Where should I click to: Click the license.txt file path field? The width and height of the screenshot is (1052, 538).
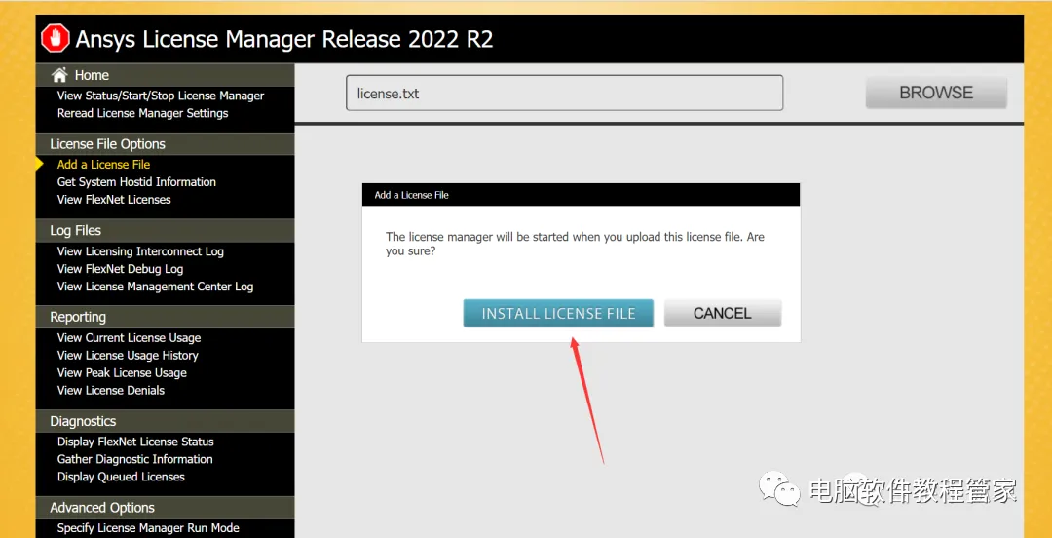tap(564, 93)
